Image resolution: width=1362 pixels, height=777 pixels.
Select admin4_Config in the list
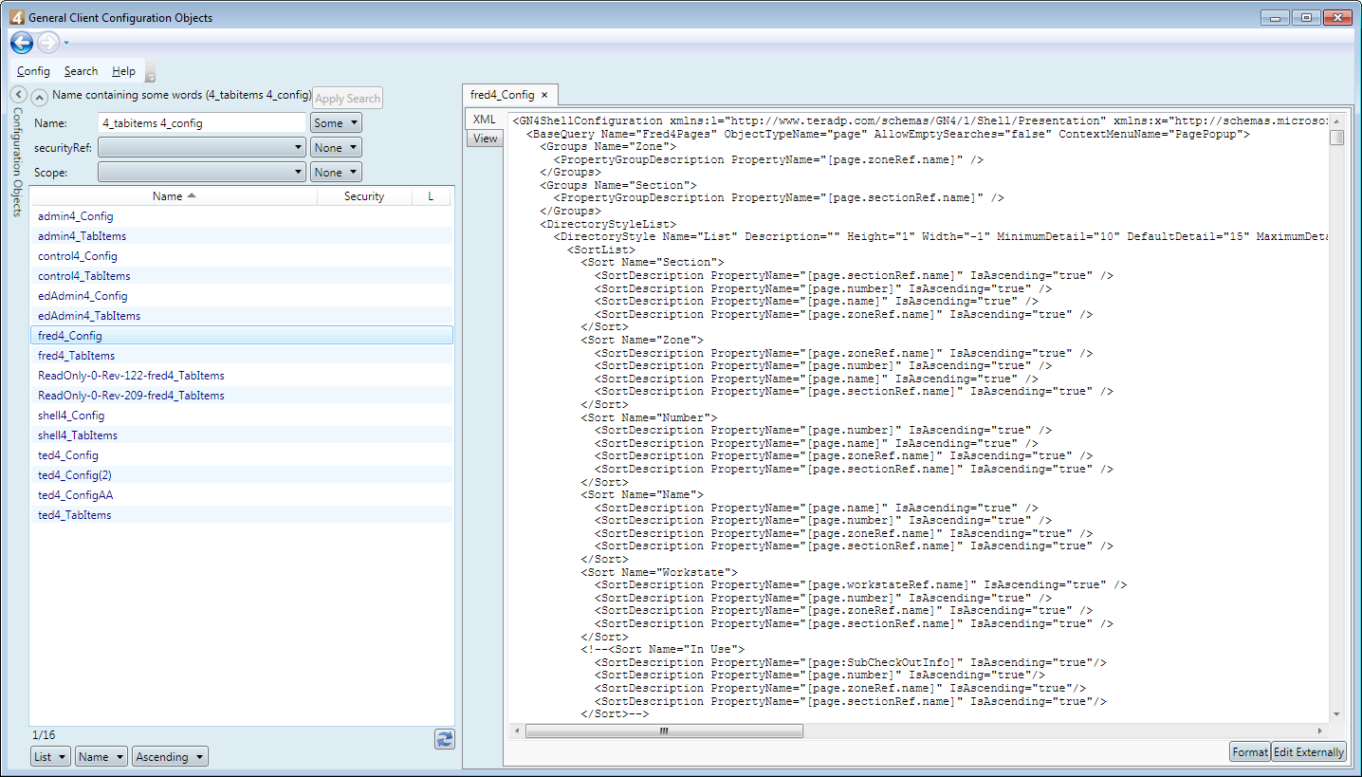(x=242, y=216)
